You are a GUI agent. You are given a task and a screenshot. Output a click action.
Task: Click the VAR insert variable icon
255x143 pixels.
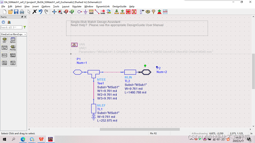(91, 12)
